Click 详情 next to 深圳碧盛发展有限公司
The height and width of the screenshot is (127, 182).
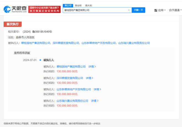pyautogui.click(x=89, y=78)
